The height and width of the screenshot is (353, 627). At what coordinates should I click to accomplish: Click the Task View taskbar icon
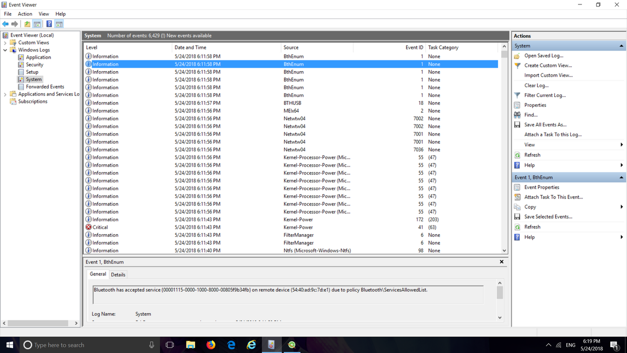pyautogui.click(x=170, y=345)
